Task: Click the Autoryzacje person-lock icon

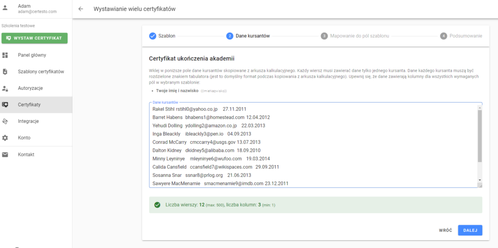Action: [x=5, y=89]
